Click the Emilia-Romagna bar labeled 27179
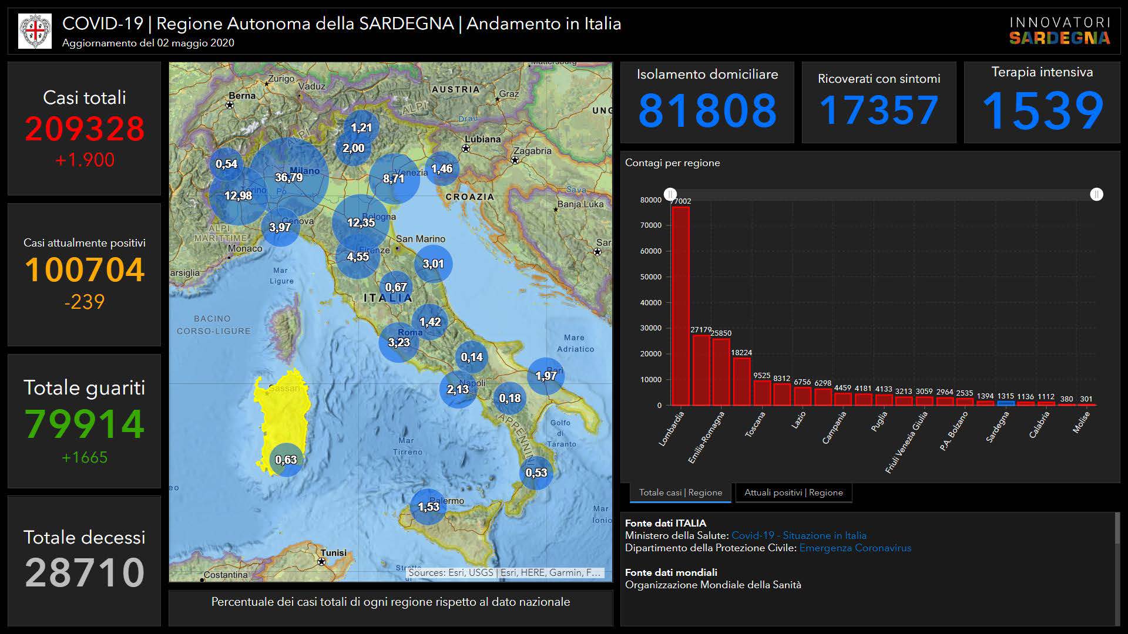The height and width of the screenshot is (634, 1128). point(701,370)
